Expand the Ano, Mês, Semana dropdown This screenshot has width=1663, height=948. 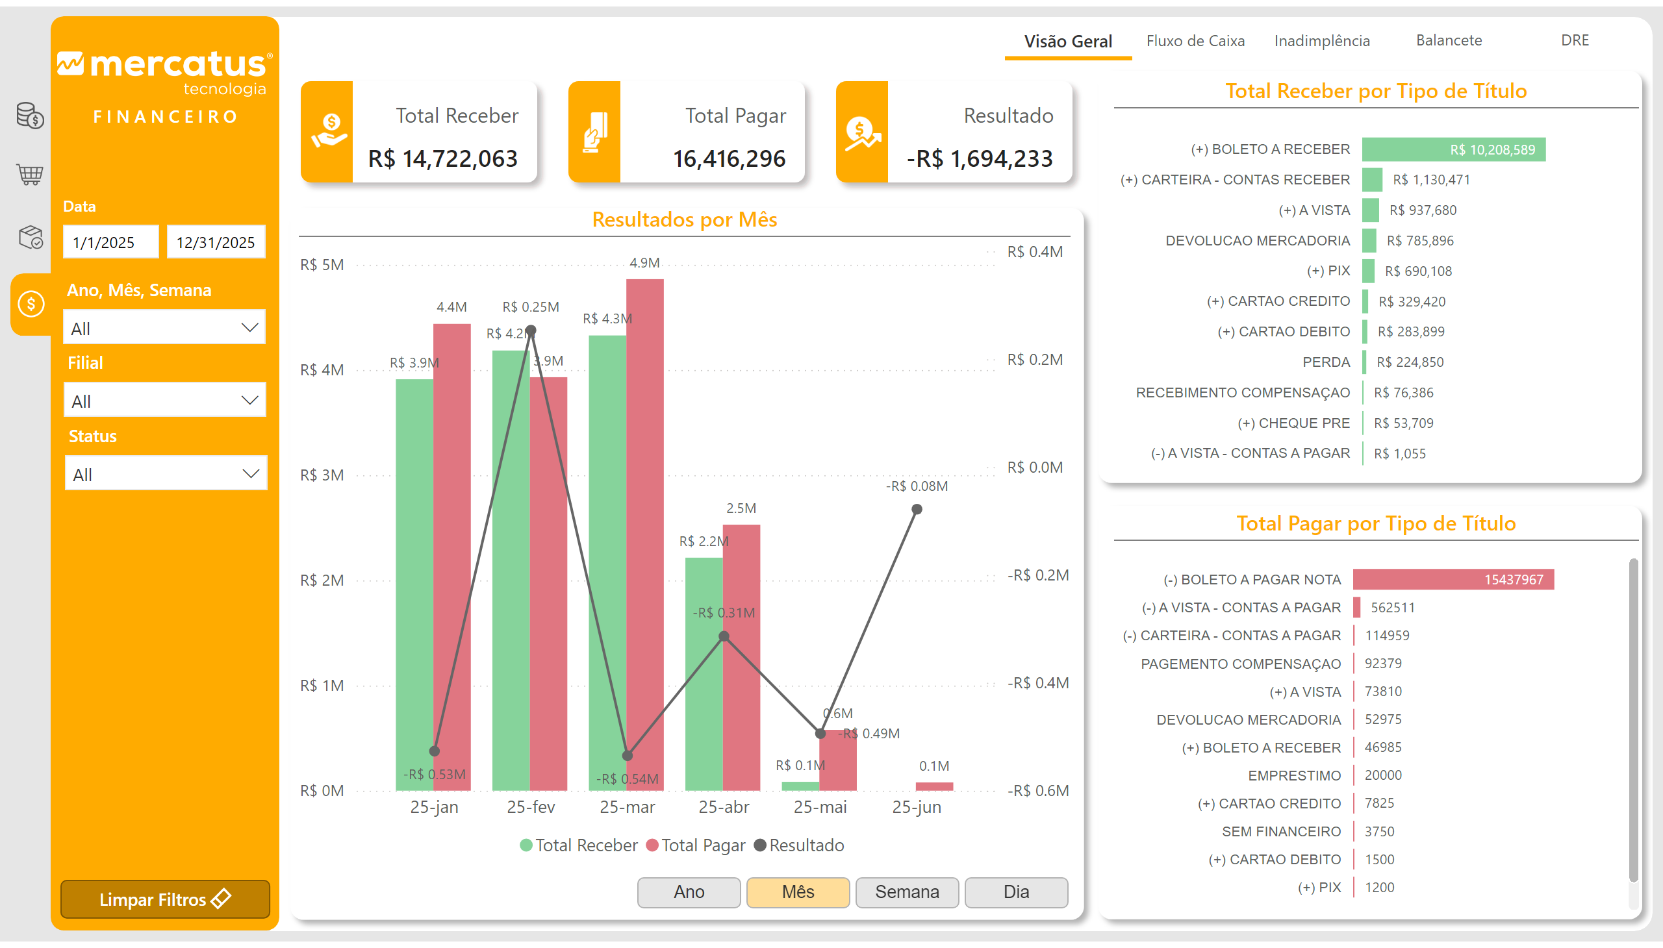[x=164, y=328]
